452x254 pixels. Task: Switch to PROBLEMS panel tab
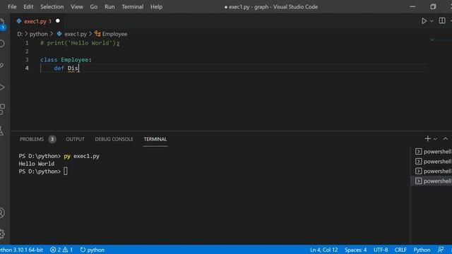click(x=32, y=139)
